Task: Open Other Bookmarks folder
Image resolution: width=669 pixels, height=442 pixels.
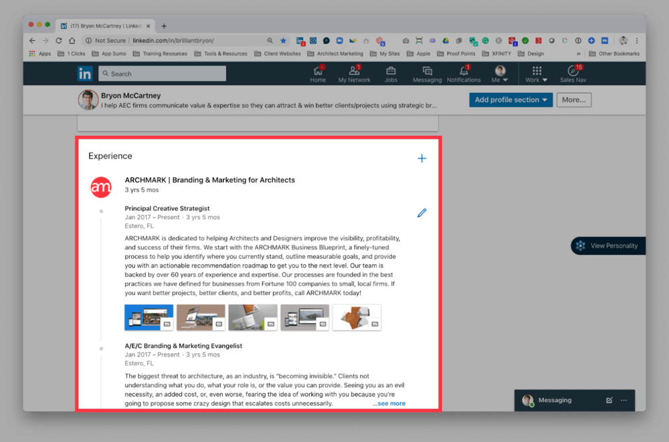Action: [614, 53]
